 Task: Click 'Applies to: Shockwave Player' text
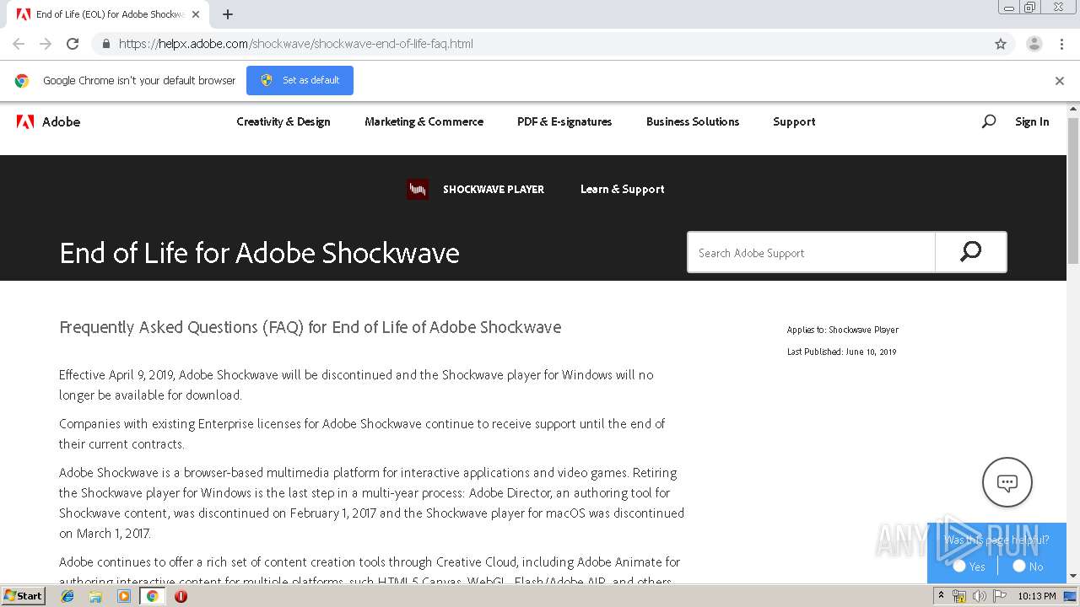843,330
